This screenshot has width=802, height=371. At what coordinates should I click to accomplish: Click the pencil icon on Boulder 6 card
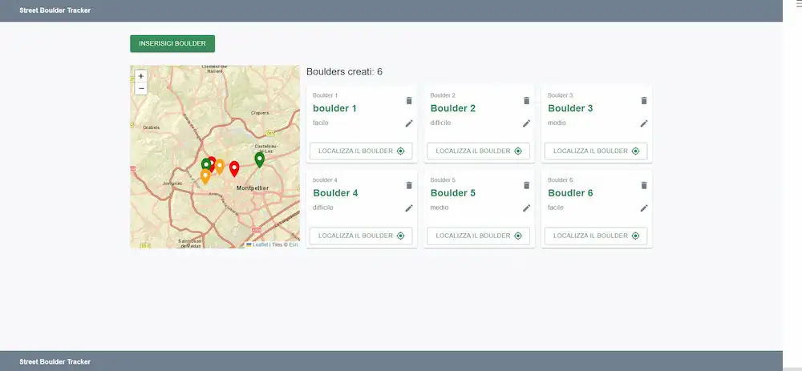click(x=643, y=208)
